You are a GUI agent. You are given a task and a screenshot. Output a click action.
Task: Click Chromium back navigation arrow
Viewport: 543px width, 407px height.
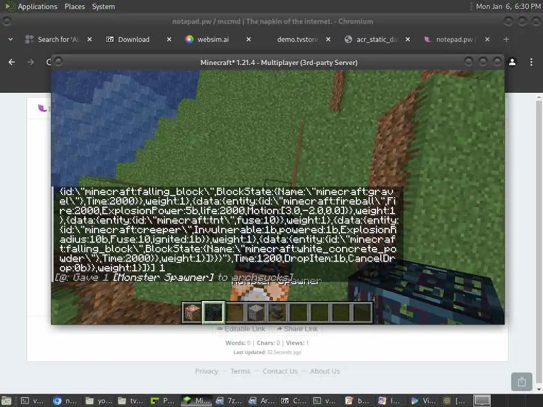point(12,62)
